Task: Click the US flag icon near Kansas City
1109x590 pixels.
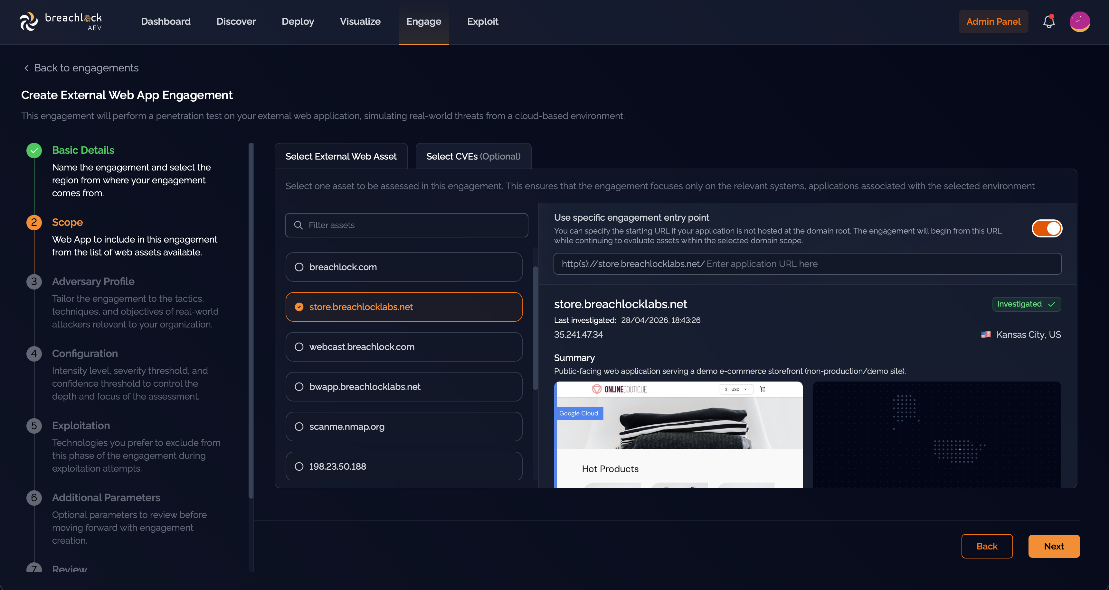Action: click(986, 335)
